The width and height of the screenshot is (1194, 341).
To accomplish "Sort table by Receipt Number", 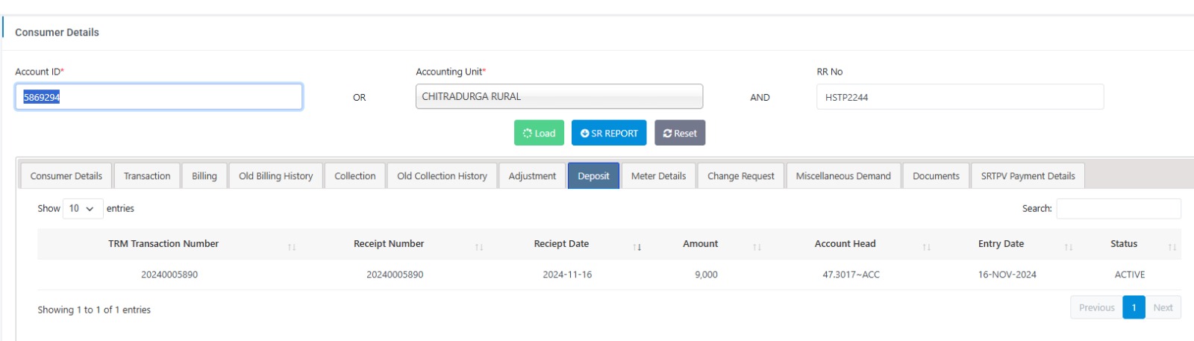I will click(x=389, y=244).
